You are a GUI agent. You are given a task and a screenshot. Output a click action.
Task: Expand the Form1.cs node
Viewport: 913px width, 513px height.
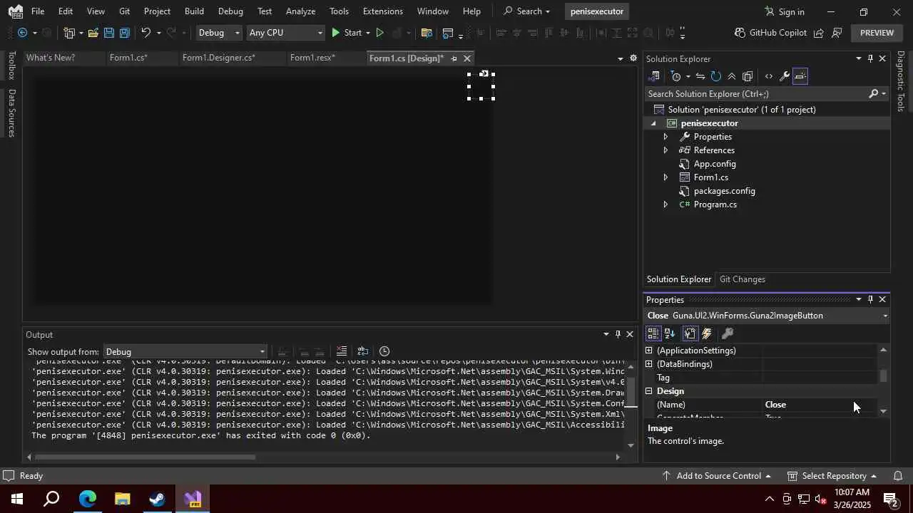coord(665,177)
